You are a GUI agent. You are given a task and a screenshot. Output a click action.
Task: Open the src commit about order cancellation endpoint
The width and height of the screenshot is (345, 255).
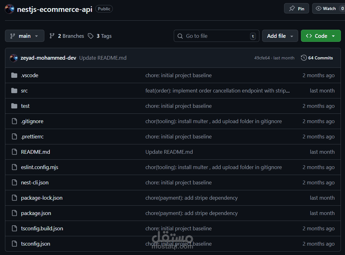point(217,91)
